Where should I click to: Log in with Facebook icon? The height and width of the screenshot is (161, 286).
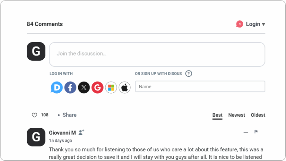pyautogui.click(x=70, y=88)
